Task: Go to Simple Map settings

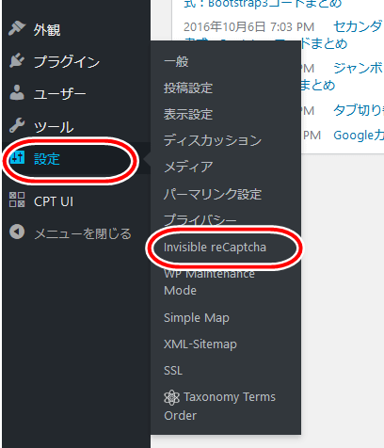Action: coord(197,318)
